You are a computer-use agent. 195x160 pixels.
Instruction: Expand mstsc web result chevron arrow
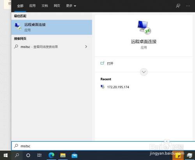(x=86, y=46)
